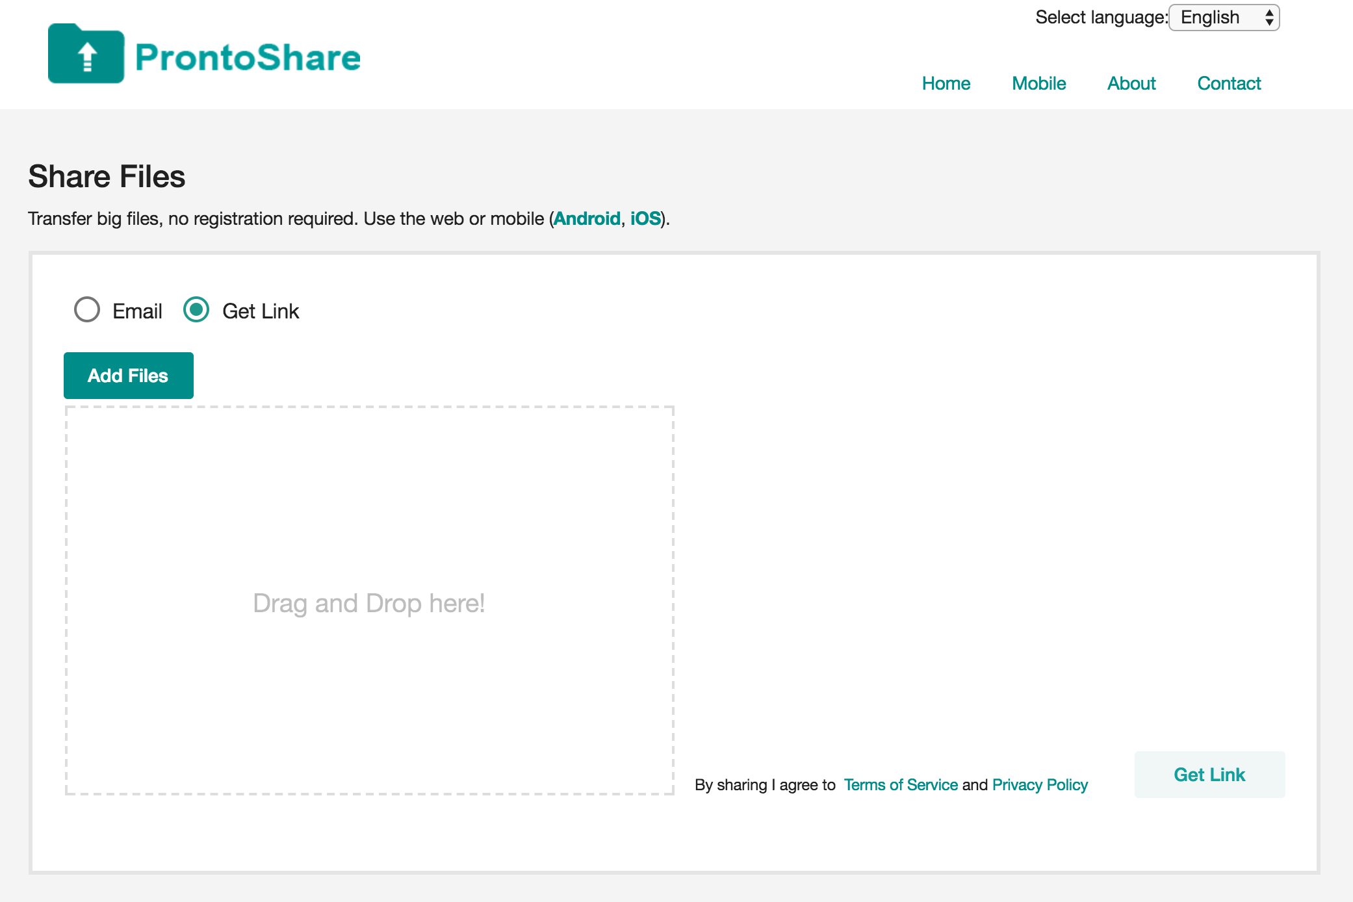Open the iOS app link
The height and width of the screenshot is (902, 1353).
click(645, 218)
